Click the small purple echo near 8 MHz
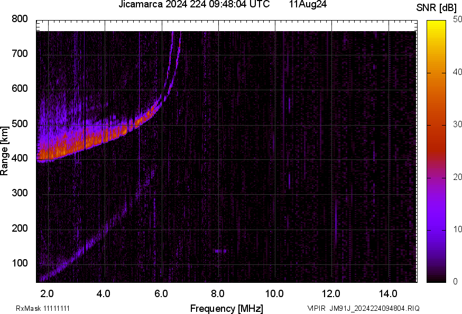462x314 pixels. click(220, 251)
